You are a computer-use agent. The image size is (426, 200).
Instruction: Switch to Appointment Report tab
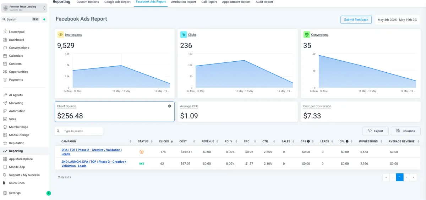[x=236, y=2]
